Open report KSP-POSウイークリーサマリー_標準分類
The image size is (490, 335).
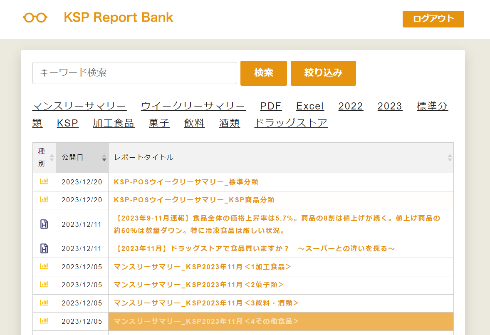coord(186,182)
